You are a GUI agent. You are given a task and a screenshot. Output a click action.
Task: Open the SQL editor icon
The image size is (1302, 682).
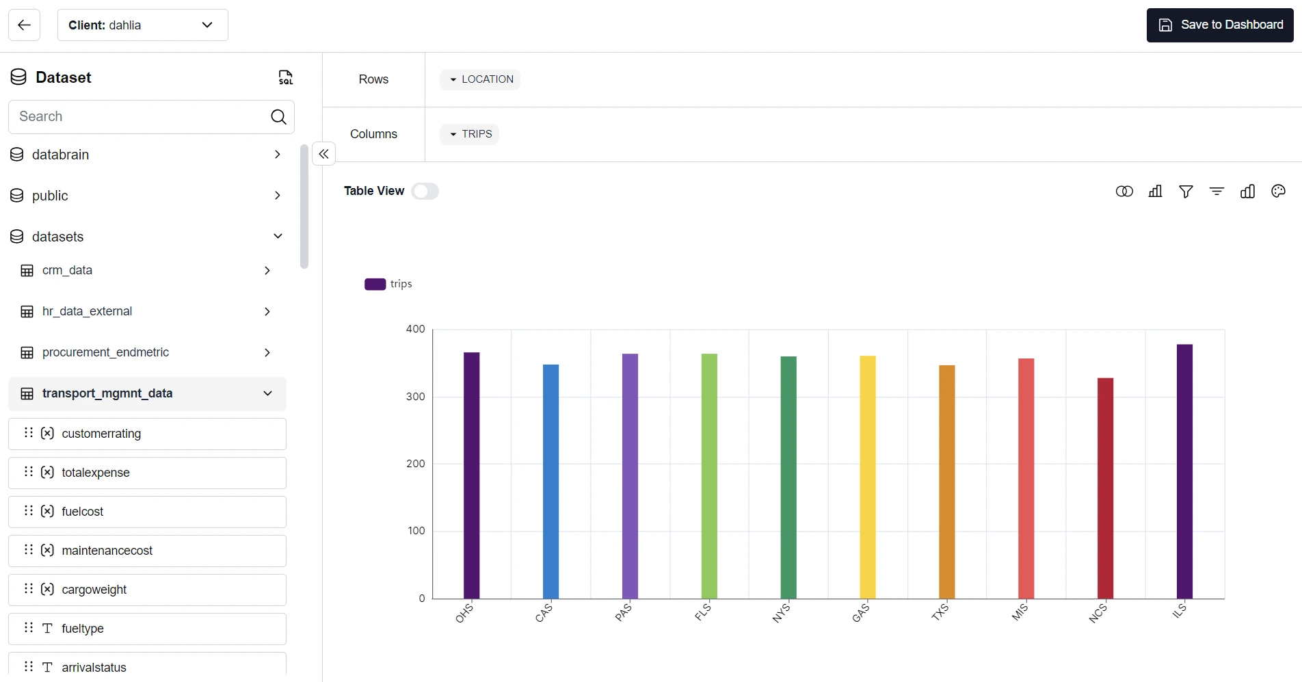tap(285, 77)
